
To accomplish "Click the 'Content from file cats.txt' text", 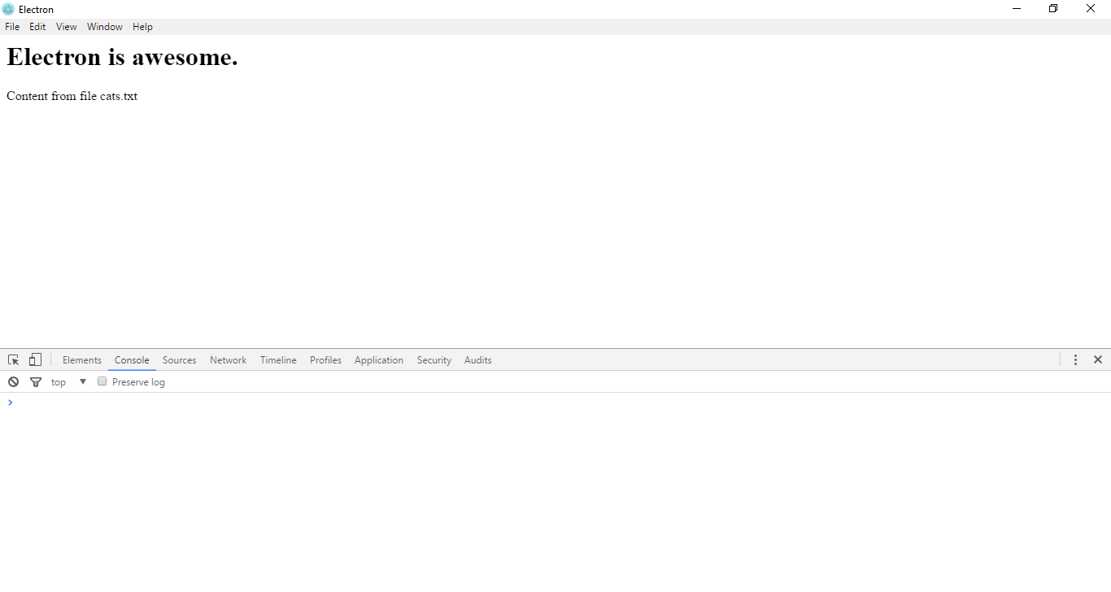I will pyautogui.click(x=72, y=96).
